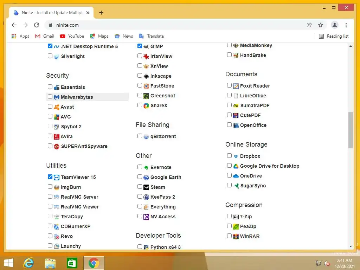360x270 pixels.
Task: Click the 7-Zip icon
Action: (x=236, y=217)
